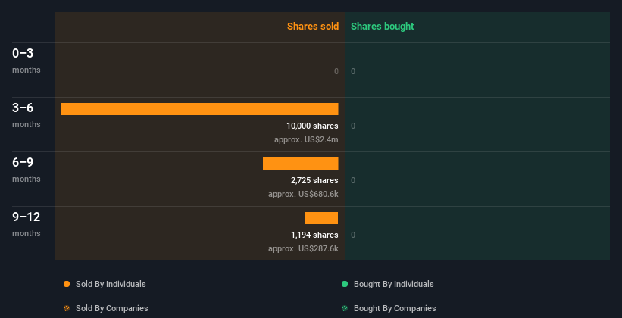Toggle the Bought By Companies legend label
The height and width of the screenshot is (318, 622).
coord(395,308)
